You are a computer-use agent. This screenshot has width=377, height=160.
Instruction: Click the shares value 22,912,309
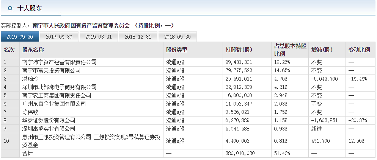[x=239, y=87]
